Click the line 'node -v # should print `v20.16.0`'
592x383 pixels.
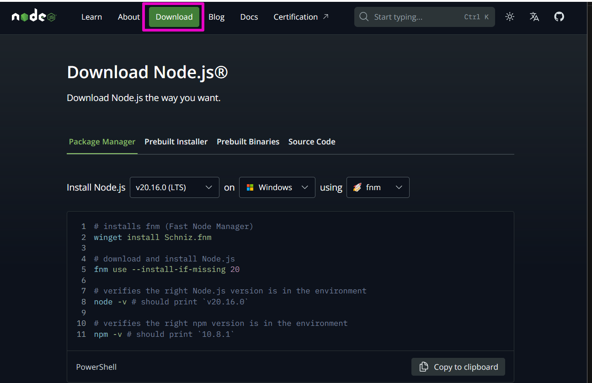(171, 302)
